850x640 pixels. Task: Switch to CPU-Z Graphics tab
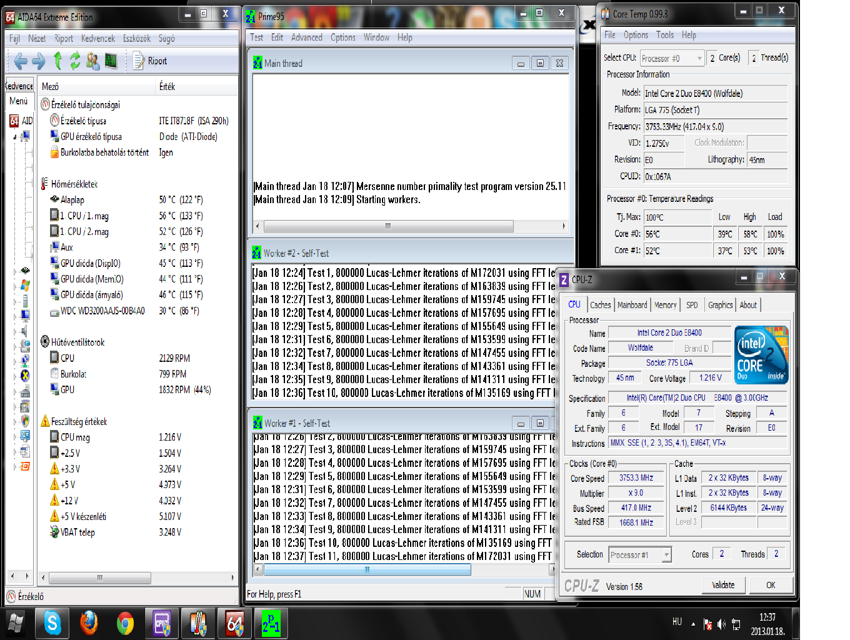click(x=720, y=305)
